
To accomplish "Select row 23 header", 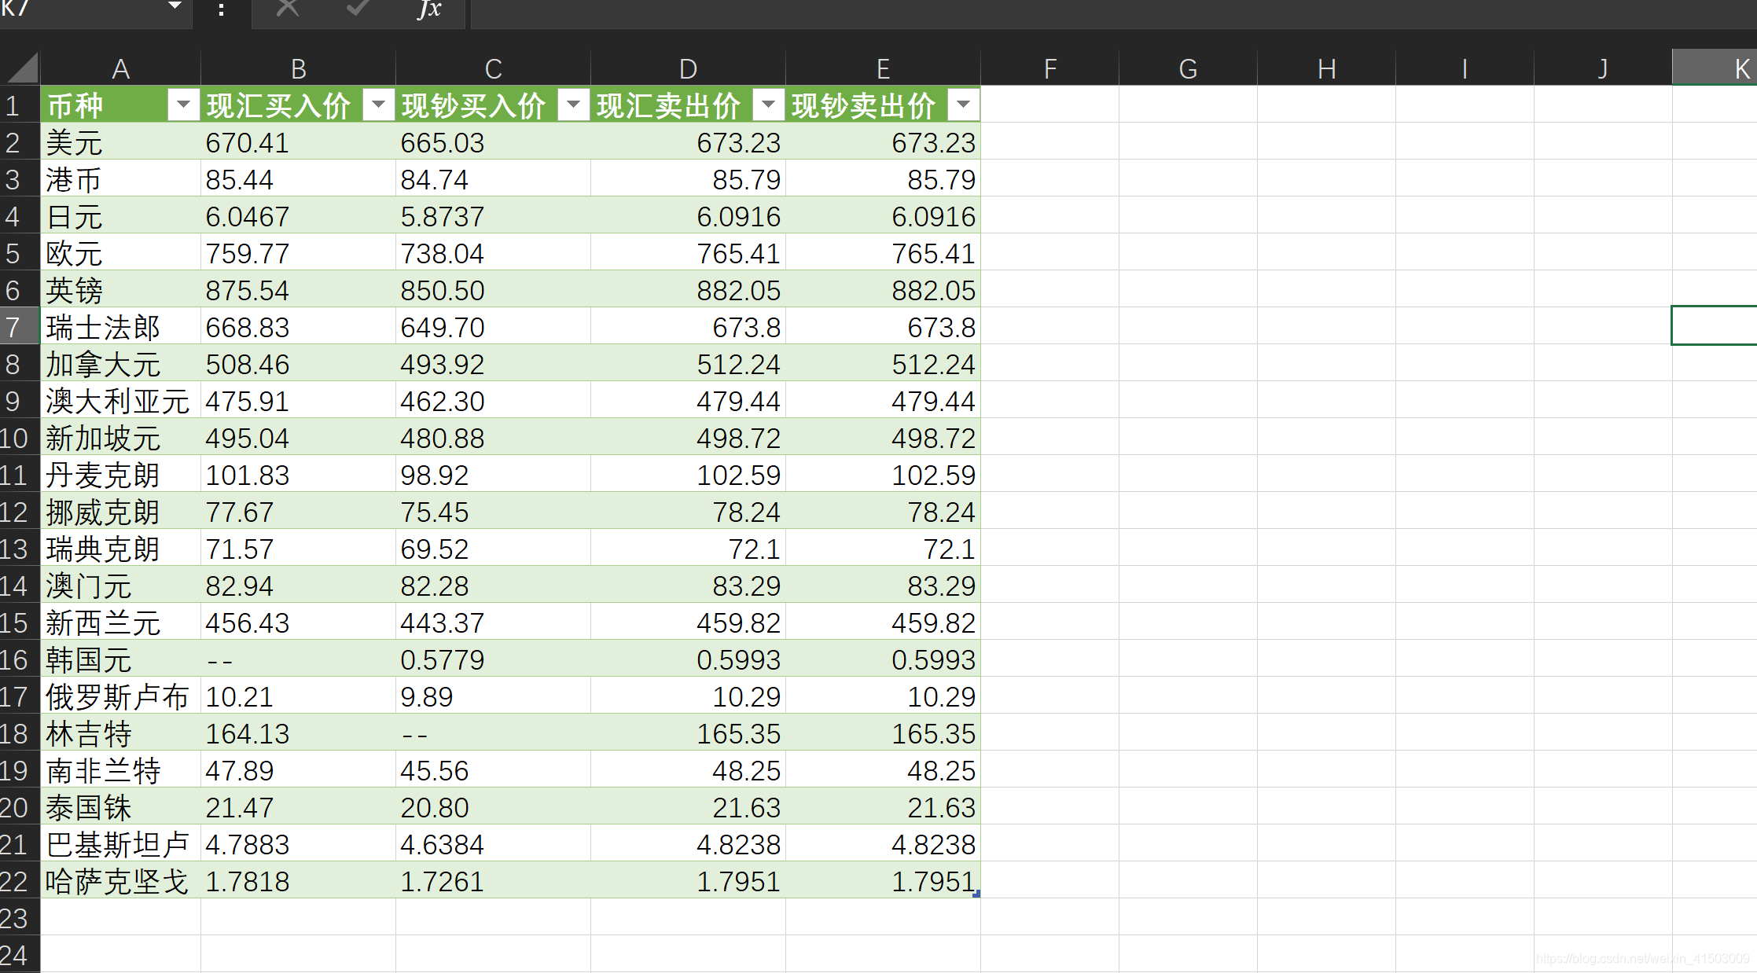I will (20, 917).
